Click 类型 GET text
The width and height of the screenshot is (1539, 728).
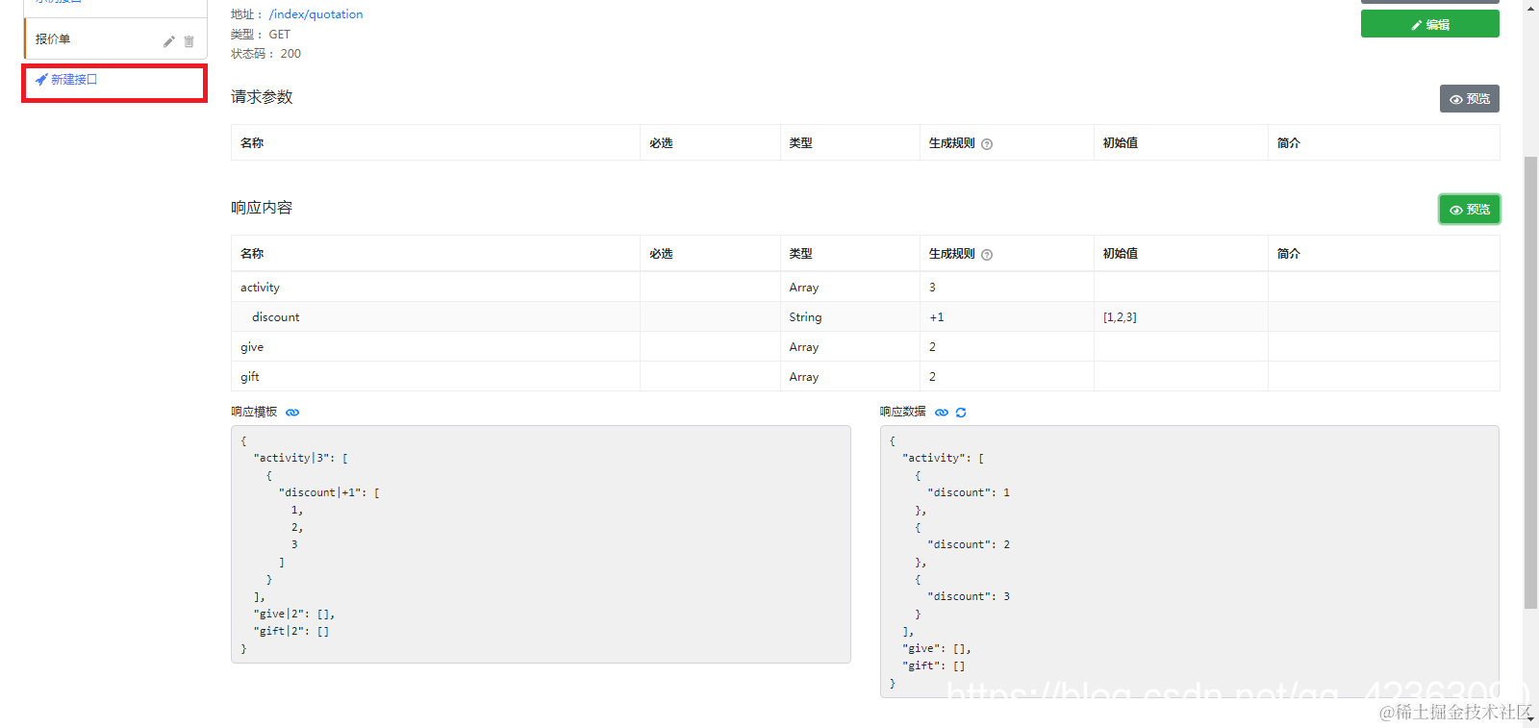pyautogui.click(x=261, y=35)
